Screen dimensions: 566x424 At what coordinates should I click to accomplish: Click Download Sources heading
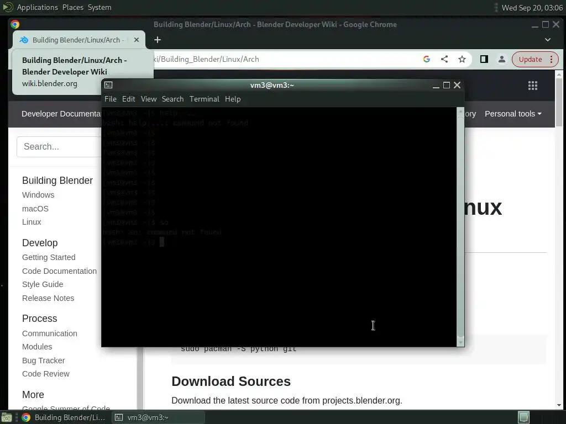[x=231, y=381]
